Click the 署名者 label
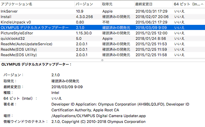This screenshot has width=205, height=127. 10,104
